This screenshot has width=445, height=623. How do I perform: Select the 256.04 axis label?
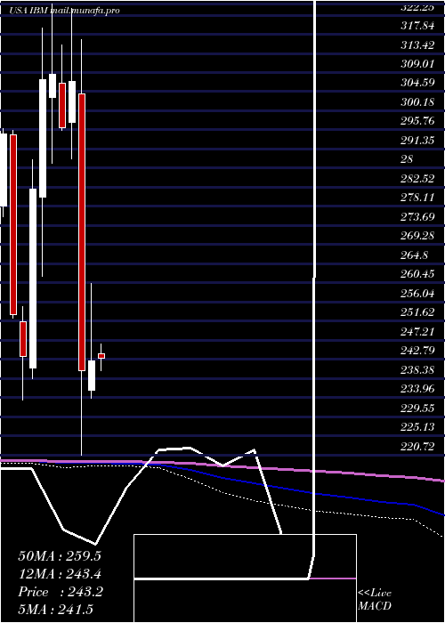[x=417, y=293]
